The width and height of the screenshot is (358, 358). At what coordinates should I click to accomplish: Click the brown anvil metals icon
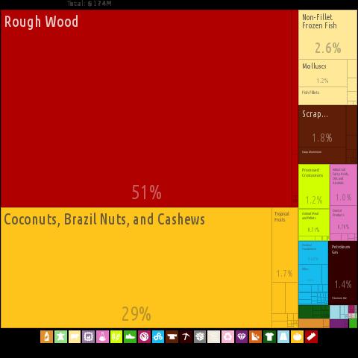[x=172, y=337]
